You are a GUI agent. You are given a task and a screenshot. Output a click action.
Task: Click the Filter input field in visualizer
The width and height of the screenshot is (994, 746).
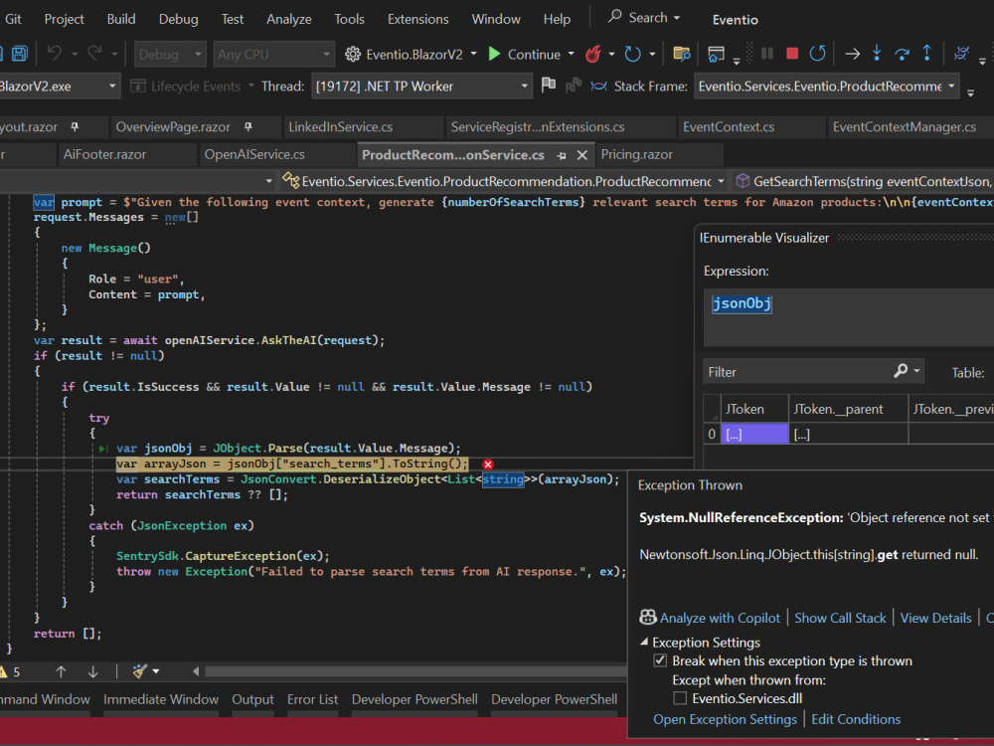[797, 372]
